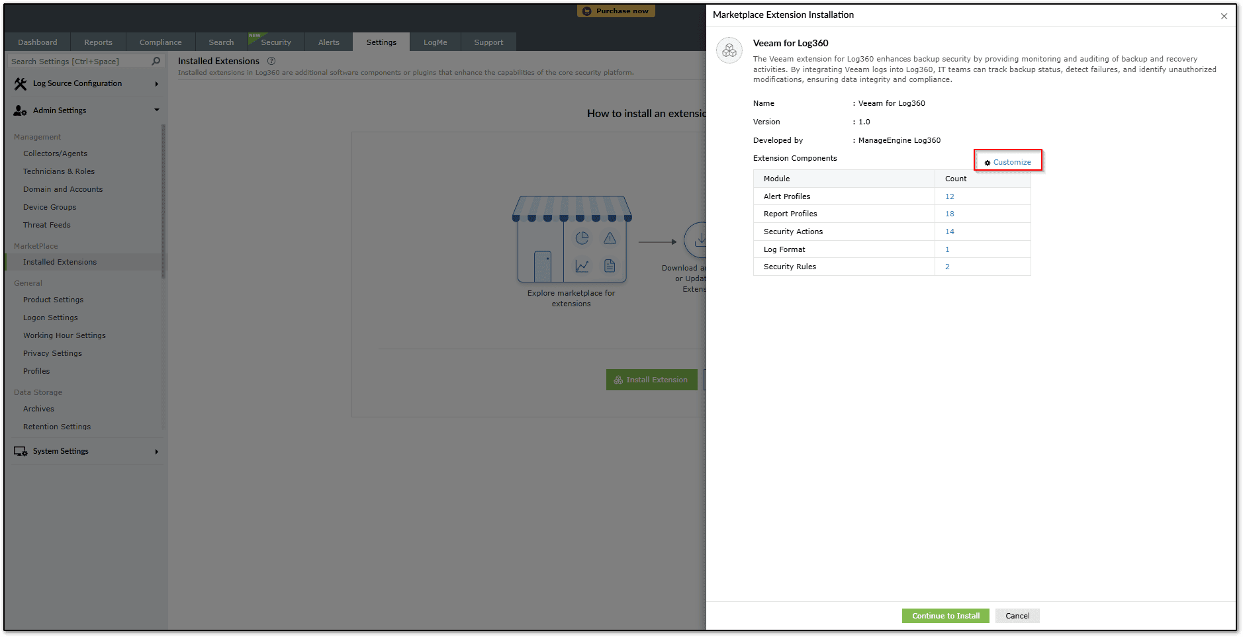The height and width of the screenshot is (637, 1243).
Task: Open Technicians & Roles settings
Action: point(59,171)
